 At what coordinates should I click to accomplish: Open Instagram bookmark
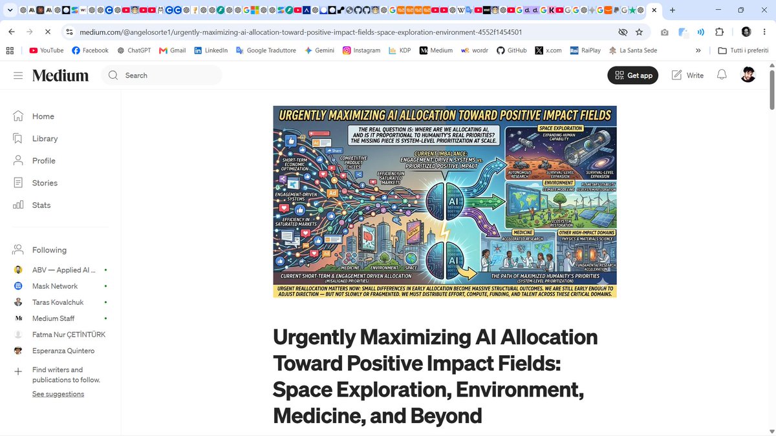click(x=361, y=50)
